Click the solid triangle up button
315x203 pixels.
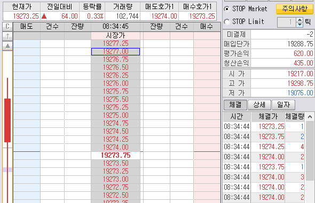tap(7, 46)
